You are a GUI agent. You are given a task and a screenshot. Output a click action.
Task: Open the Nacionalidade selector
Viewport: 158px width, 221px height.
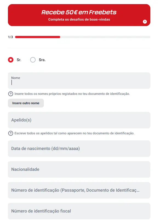(x=79, y=169)
